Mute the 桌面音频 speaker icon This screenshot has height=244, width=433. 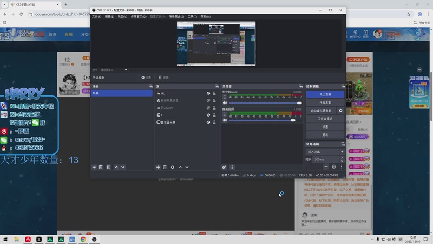[x=225, y=120]
